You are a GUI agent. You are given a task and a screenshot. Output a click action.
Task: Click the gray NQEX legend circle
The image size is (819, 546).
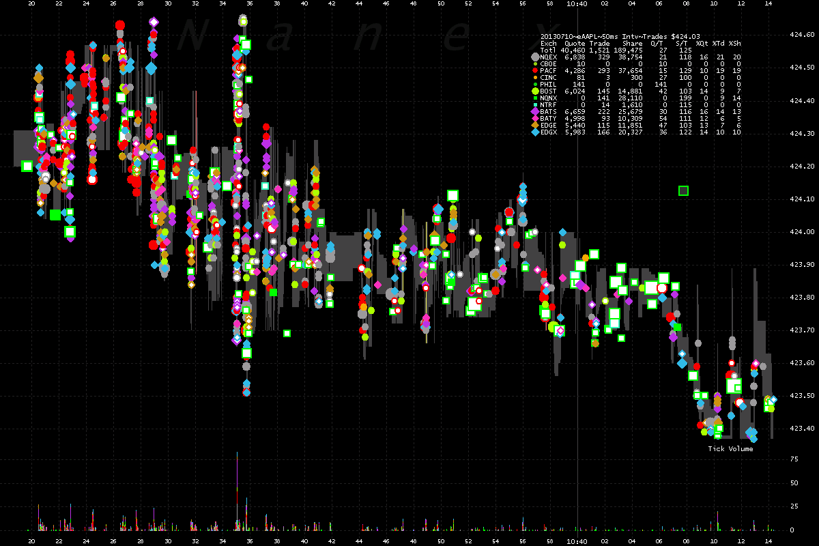tap(536, 57)
